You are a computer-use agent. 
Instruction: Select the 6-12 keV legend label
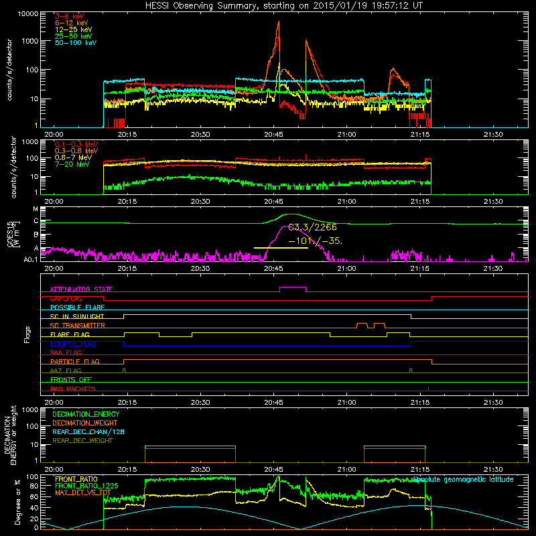[x=72, y=23]
